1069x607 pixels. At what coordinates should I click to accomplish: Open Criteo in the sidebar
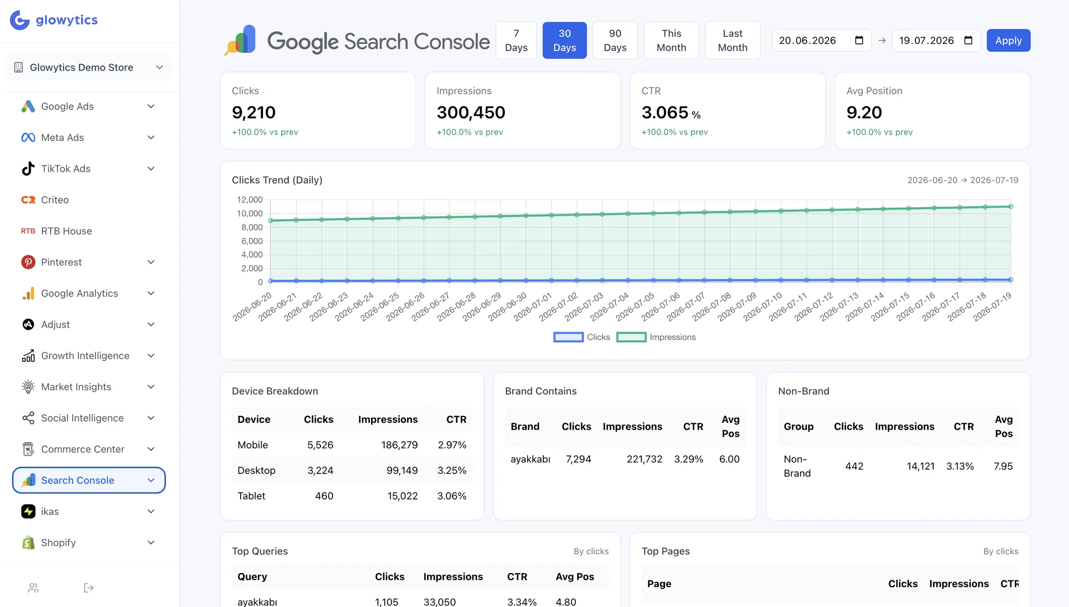(x=89, y=200)
